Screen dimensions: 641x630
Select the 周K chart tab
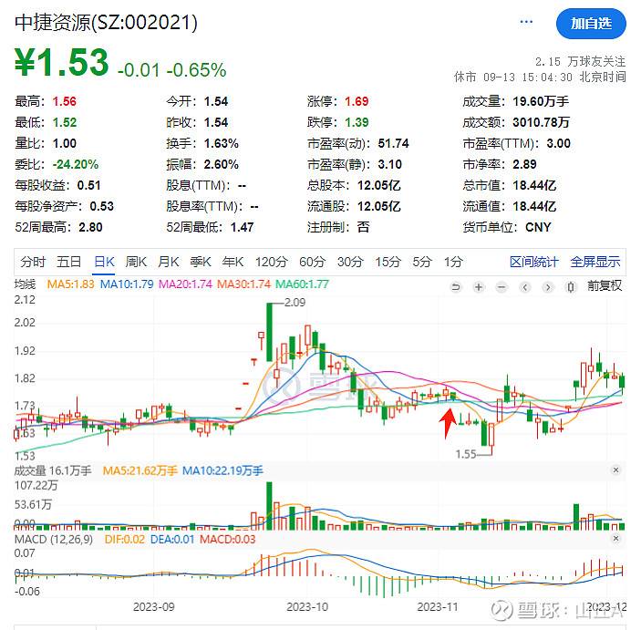[x=136, y=262]
